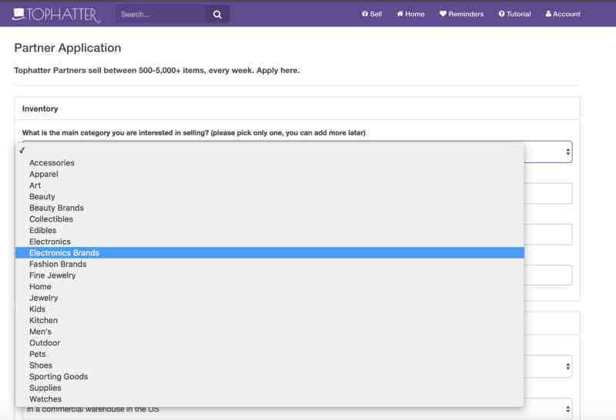616x420 pixels.
Task: Click the Tutorial question-mark icon
Action: [x=502, y=14]
